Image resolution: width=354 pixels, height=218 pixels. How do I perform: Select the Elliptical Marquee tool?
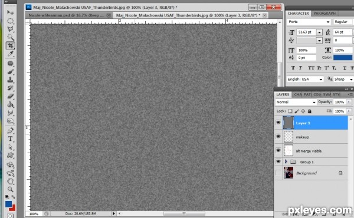pyautogui.click(x=10, y=21)
